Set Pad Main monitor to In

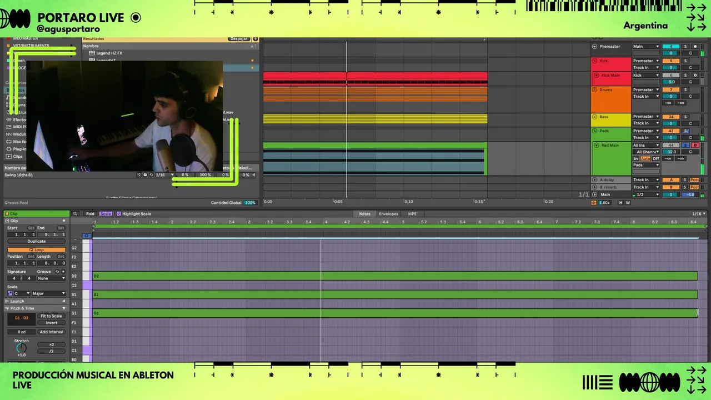[637, 159]
